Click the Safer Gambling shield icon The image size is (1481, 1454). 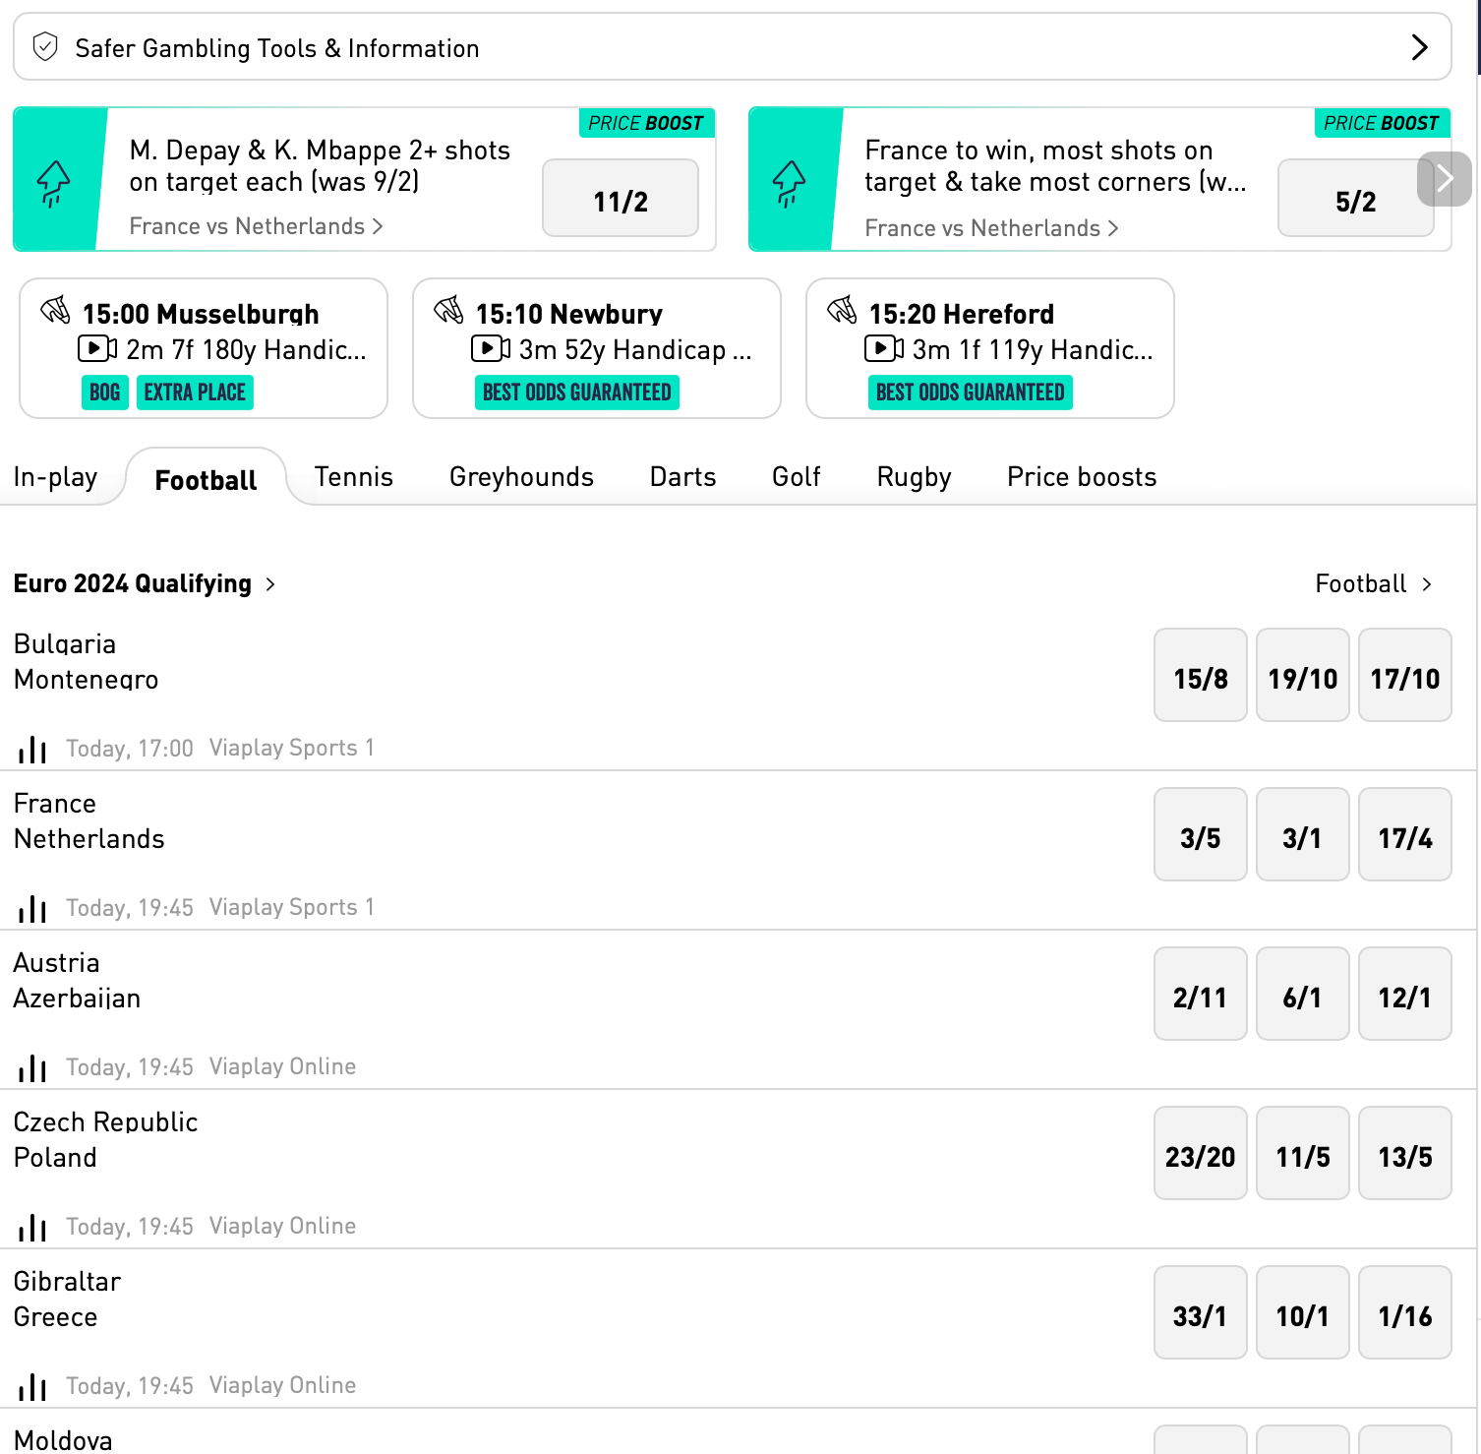45,46
